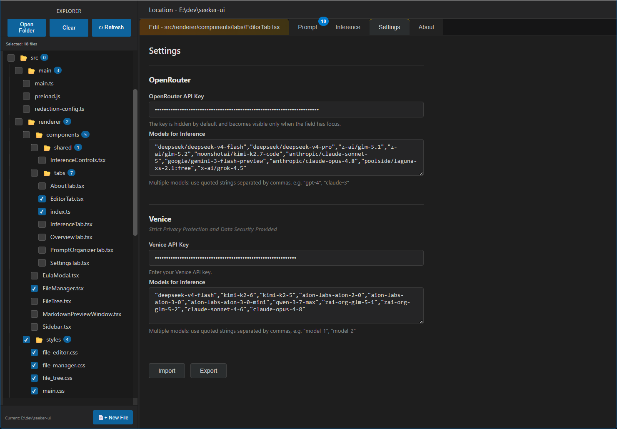This screenshot has height=429, width=617.
Task: Check the InferenceControls.tsx checkbox
Action: 42,160
